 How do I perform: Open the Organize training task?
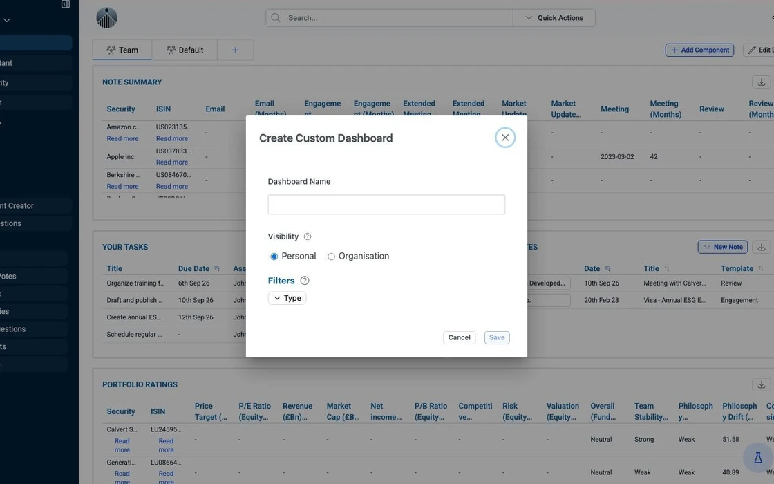click(x=135, y=283)
